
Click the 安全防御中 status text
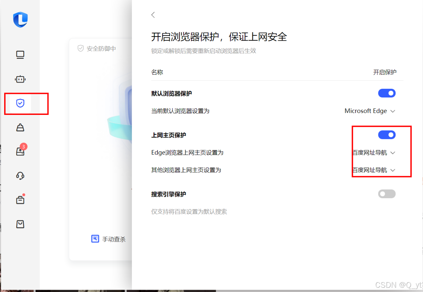(x=101, y=49)
